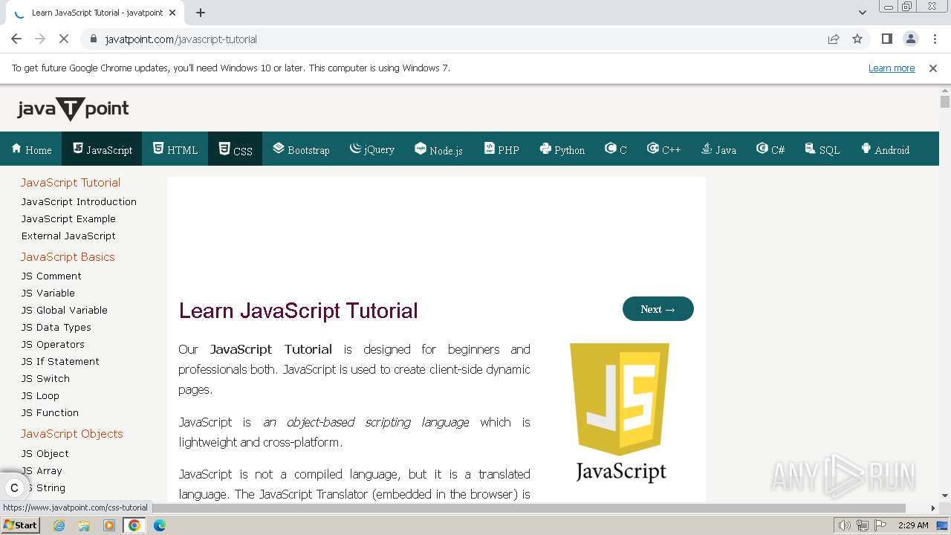951x535 pixels.
Task: Open Chrome side panel
Action: (x=887, y=39)
